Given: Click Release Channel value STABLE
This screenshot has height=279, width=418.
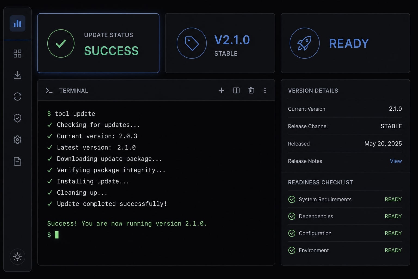Looking at the screenshot, I should pos(391,126).
